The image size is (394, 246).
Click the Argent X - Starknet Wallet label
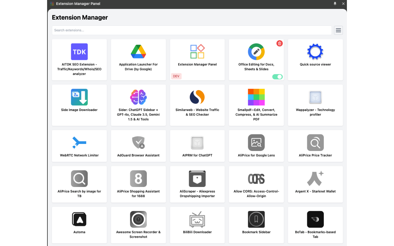tap(316, 191)
